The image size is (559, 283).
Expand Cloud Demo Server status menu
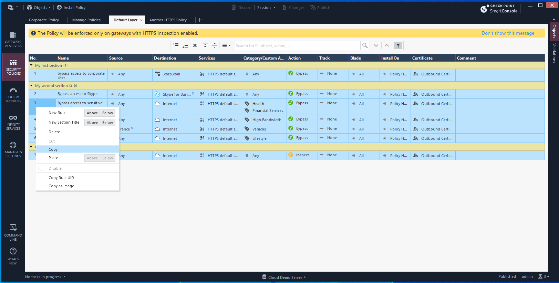(x=284, y=277)
